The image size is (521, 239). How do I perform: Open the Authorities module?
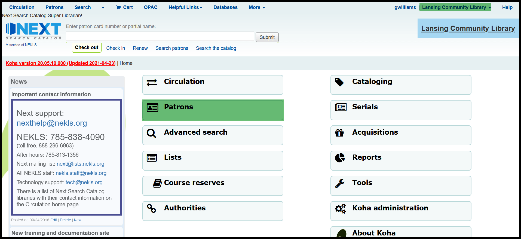[213, 211]
